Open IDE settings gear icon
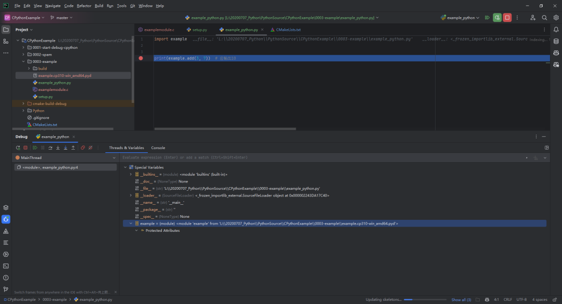 tap(556, 18)
